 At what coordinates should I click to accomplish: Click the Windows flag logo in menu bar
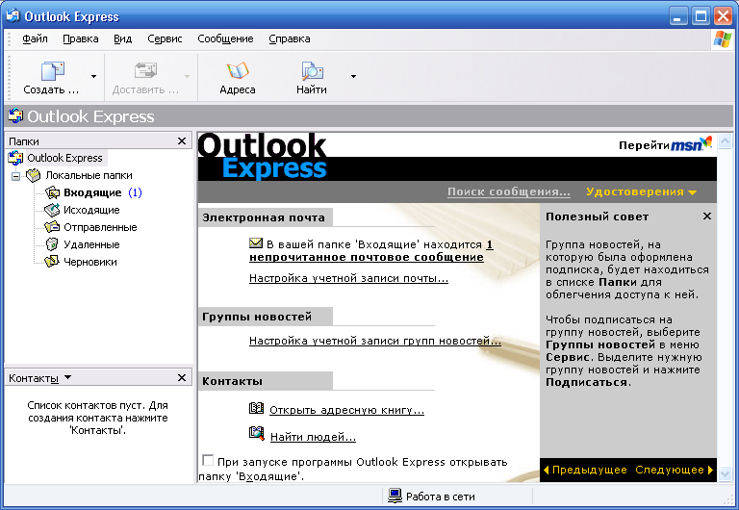723,39
